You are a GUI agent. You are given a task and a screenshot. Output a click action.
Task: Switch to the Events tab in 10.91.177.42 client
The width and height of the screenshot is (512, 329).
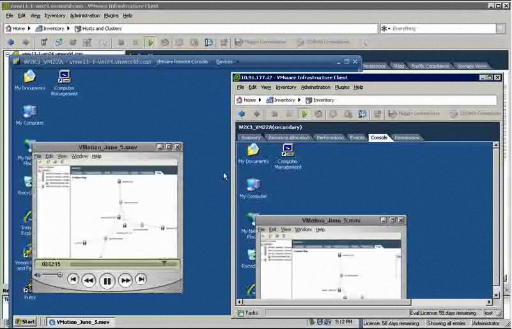pos(357,138)
